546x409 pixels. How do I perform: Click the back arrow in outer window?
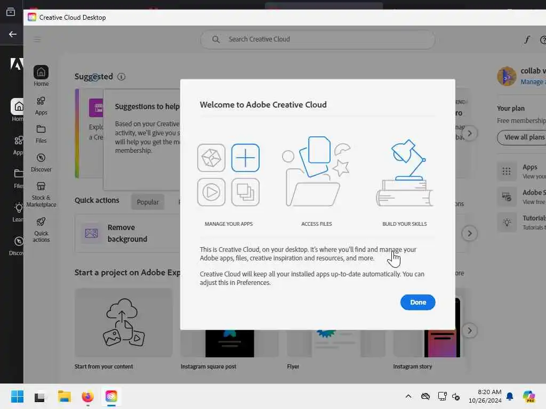click(13, 34)
